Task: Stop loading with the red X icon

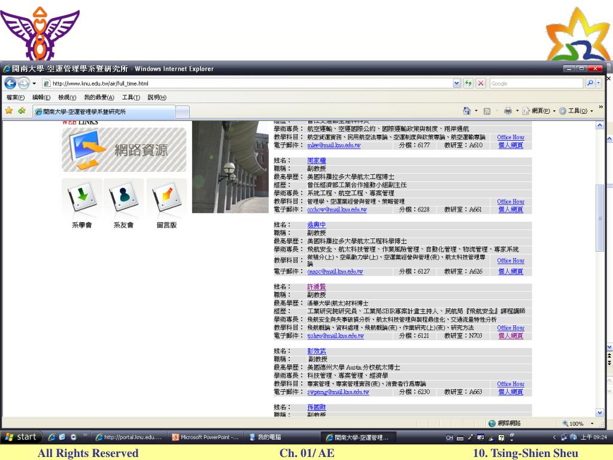Action: click(x=481, y=83)
